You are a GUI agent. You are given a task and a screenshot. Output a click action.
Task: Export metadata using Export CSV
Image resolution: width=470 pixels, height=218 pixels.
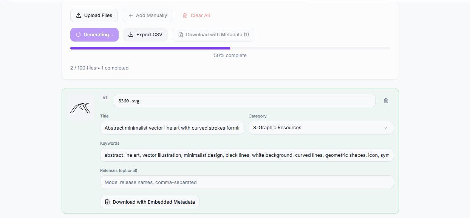point(145,34)
